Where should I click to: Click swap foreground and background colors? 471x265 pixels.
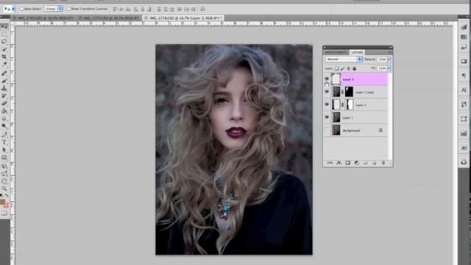coord(7,197)
